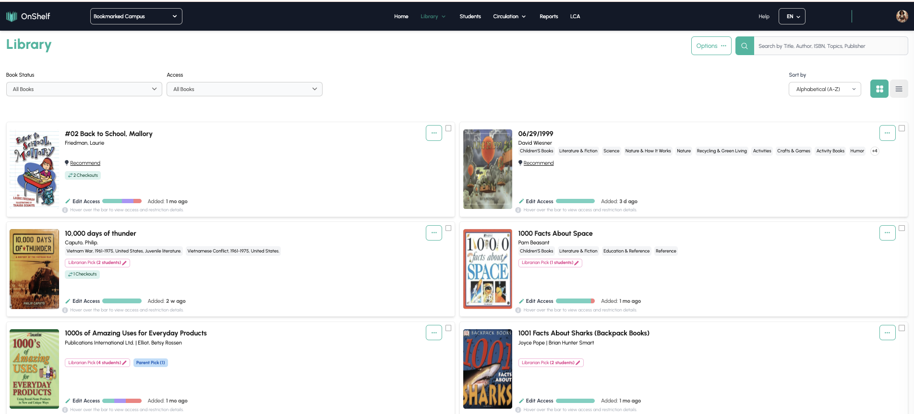Select checkbox for #02 Back to School, Mallory

[x=448, y=128]
